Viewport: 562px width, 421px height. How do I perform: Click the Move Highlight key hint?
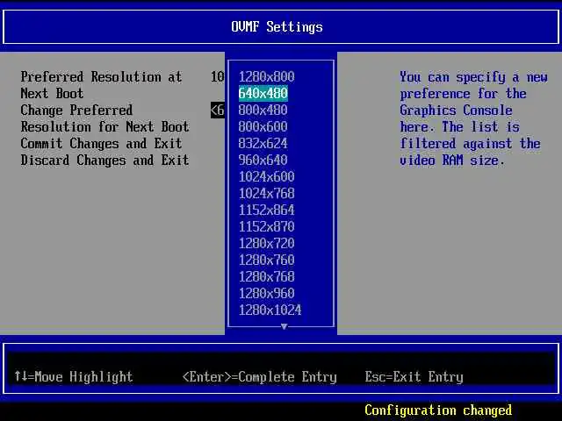click(74, 376)
